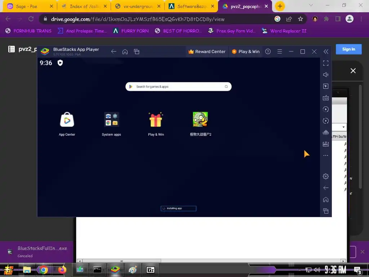This screenshot has height=277, width=369.
Task: Open keyboard controls icon in sidebar
Action: tap(326, 98)
